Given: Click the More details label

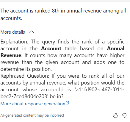Looking at the screenshot, I should point(12,32).
